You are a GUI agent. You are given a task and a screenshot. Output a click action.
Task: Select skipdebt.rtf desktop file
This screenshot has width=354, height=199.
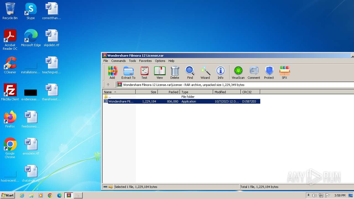[x=51, y=38]
